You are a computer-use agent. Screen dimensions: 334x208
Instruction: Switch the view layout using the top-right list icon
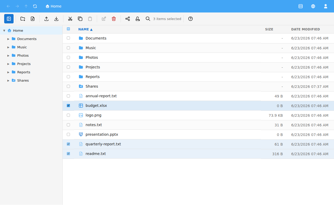(301, 6)
